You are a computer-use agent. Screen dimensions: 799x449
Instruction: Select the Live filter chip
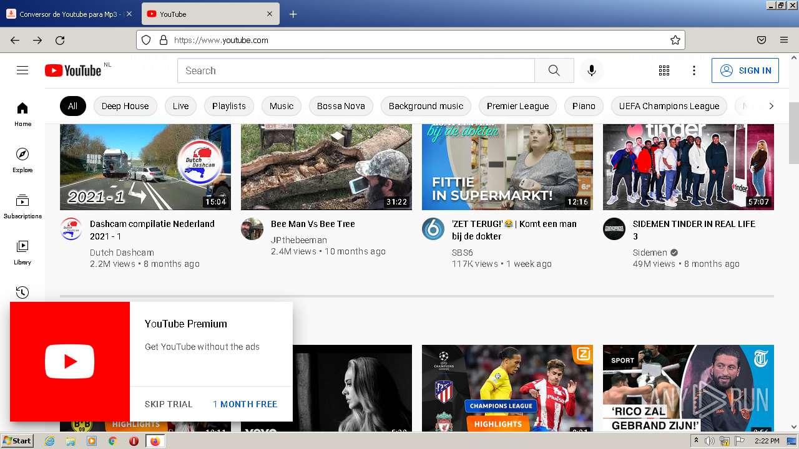pyautogui.click(x=180, y=106)
